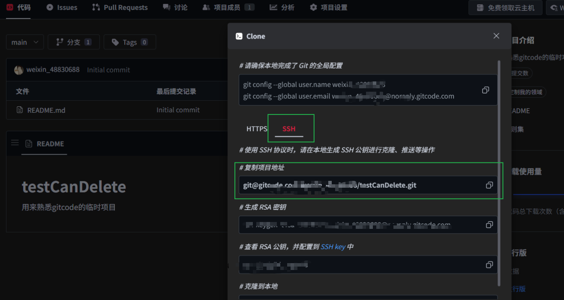Click the Issues tab icon
This screenshot has height=300, width=564.
[50, 7]
